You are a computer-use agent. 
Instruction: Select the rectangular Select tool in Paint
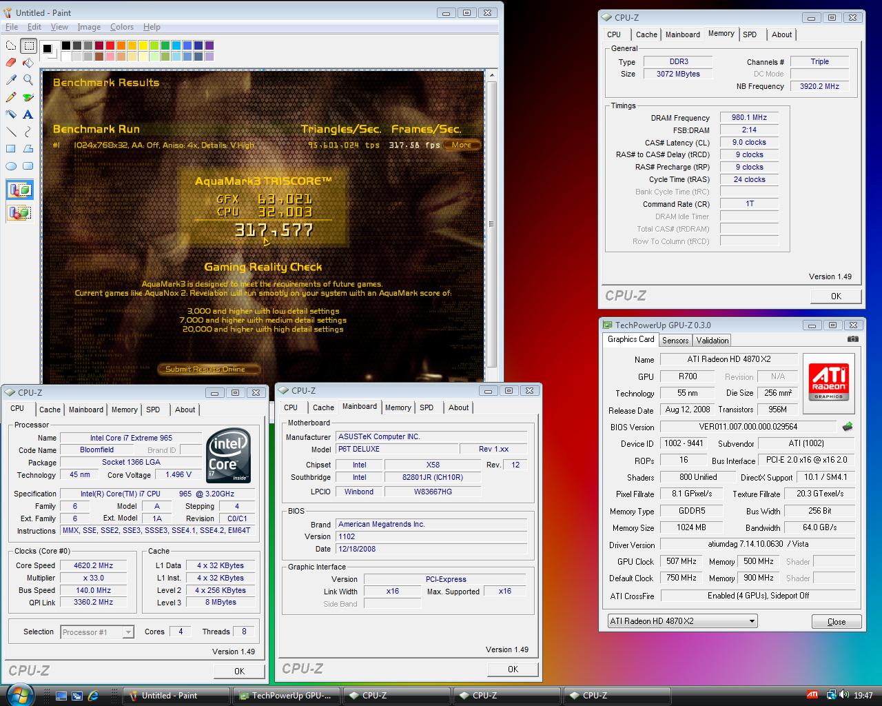coord(28,46)
